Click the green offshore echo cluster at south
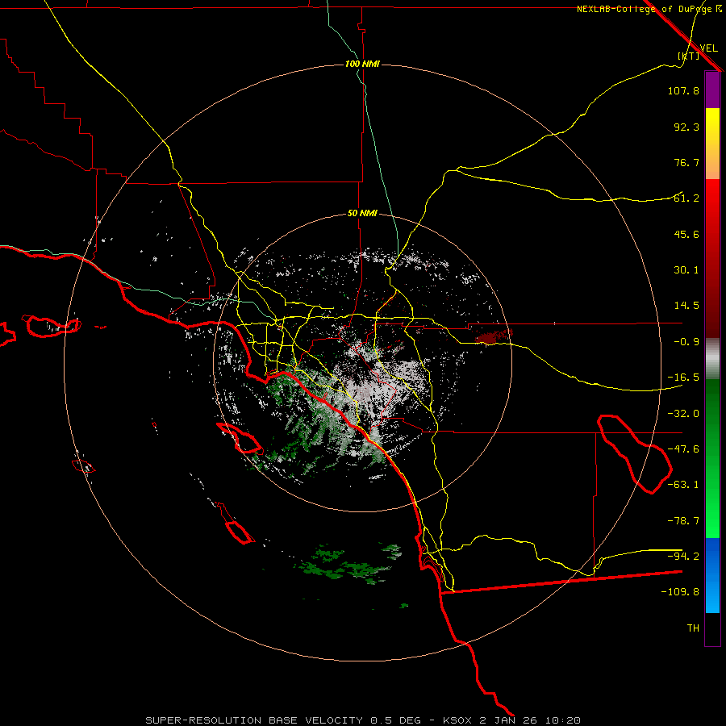Viewport: 726px width, 726px height. (x=348, y=564)
